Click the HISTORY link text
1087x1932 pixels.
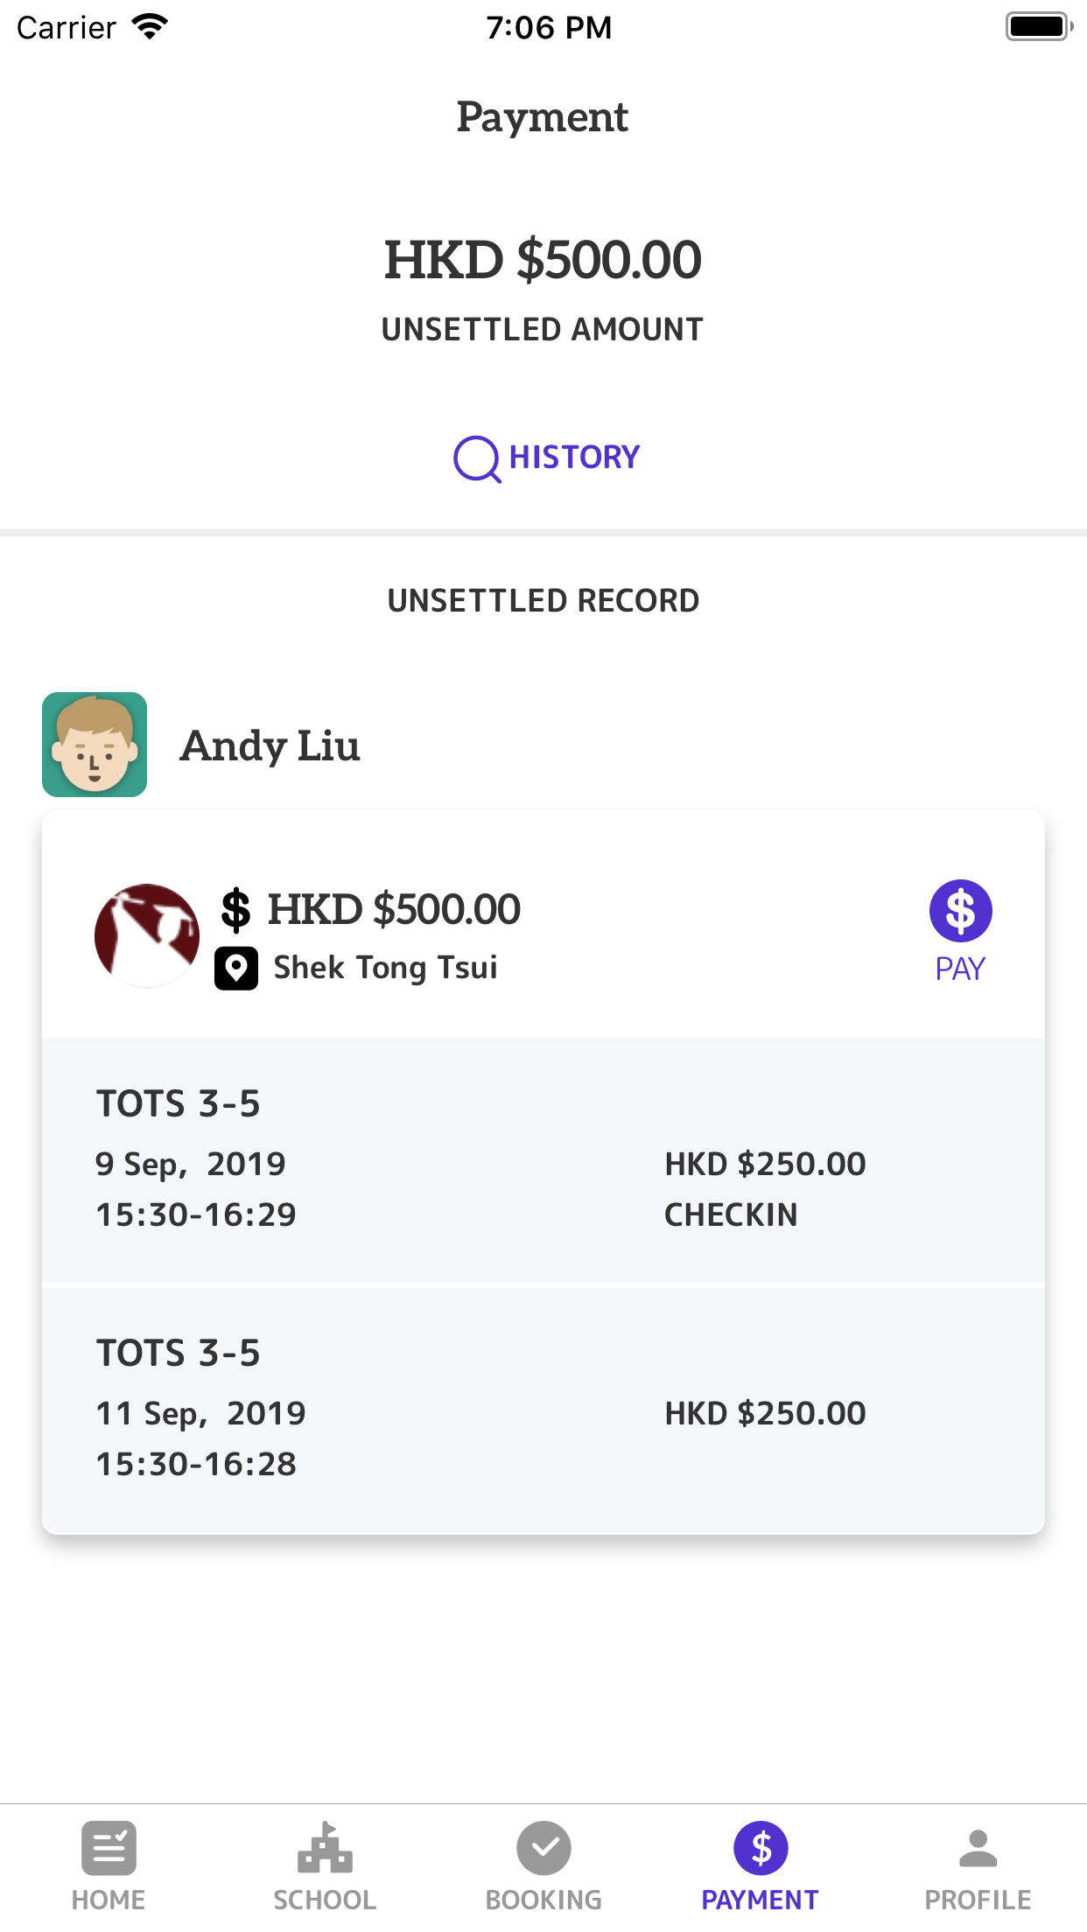575,458
